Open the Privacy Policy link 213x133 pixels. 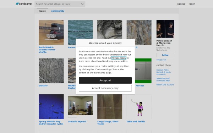click(119, 58)
